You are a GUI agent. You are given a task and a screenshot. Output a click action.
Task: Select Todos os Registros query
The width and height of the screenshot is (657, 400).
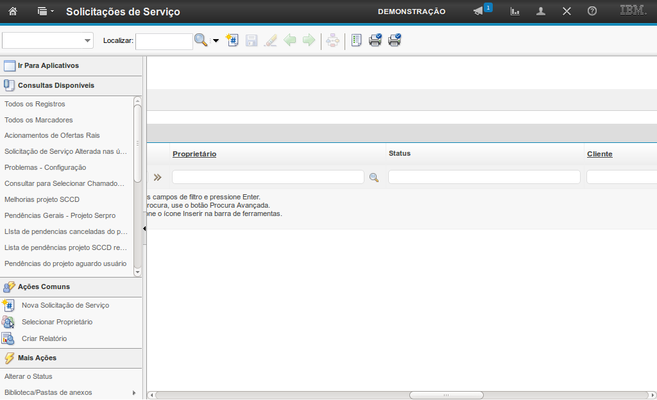[x=35, y=104]
